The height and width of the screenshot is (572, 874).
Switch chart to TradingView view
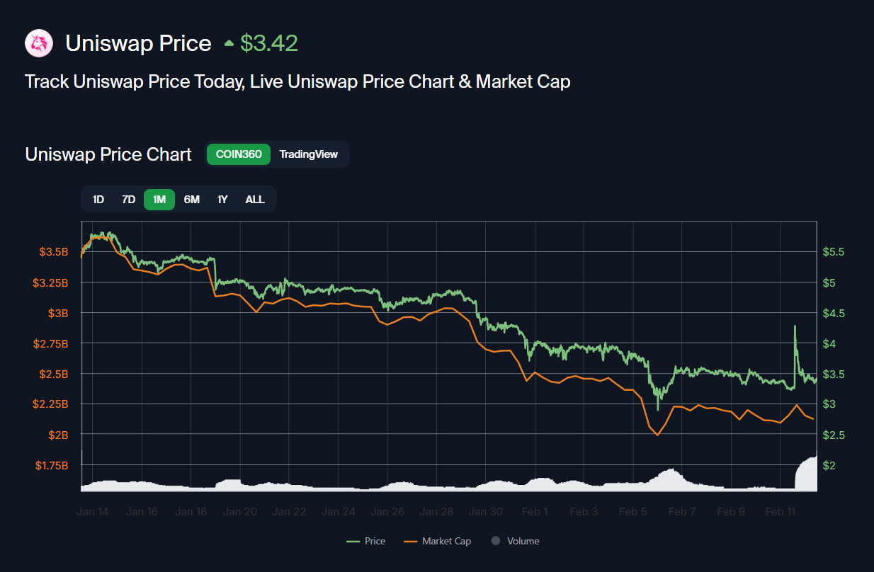pyautogui.click(x=308, y=154)
